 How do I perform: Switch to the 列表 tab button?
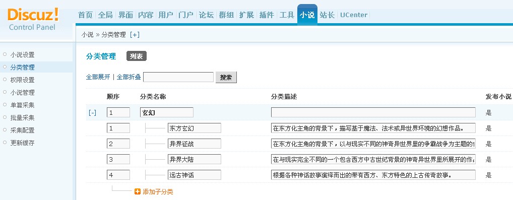[x=137, y=56]
